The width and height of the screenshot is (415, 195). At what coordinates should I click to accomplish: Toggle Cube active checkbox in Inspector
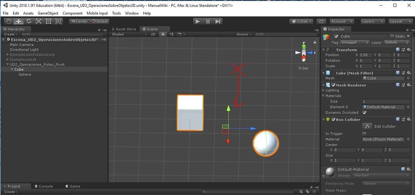[336, 36]
